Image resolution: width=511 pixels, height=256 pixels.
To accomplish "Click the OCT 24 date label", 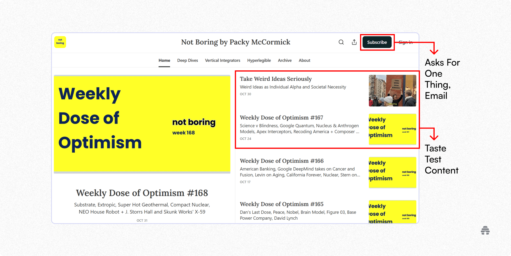I will tap(246, 139).
